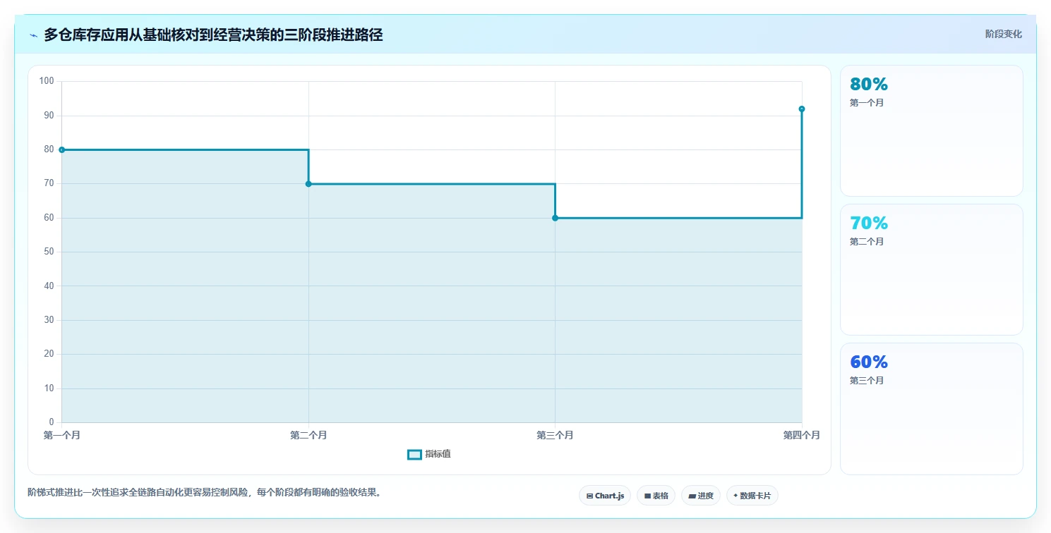
Task: Click the 第三个月 x-axis label
Action: (555, 435)
